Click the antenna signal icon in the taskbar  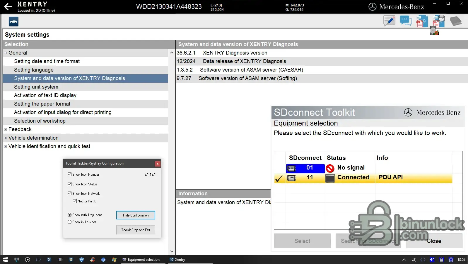click(17, 260)
